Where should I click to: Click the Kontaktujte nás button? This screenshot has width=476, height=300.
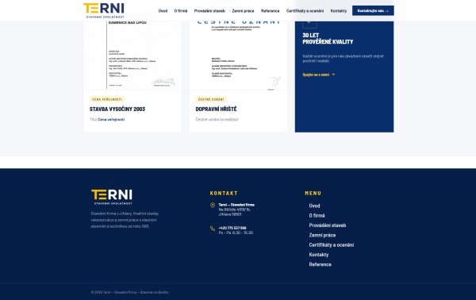tap(373, 10)
